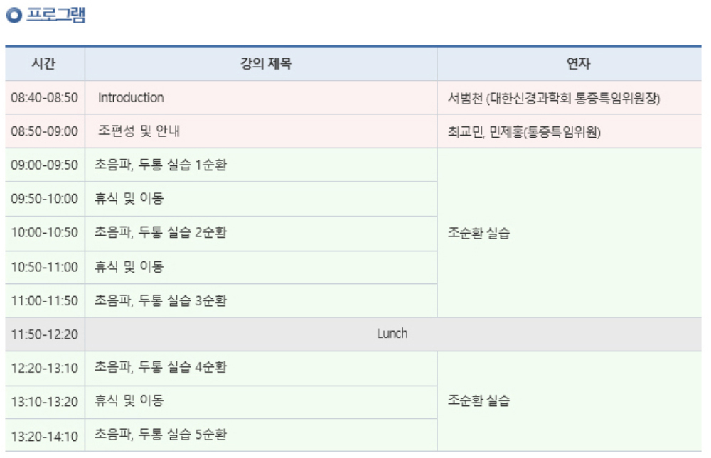
Task: Select 초음파, 두통 실습 2순환 session
Action: tap(161, 232)
